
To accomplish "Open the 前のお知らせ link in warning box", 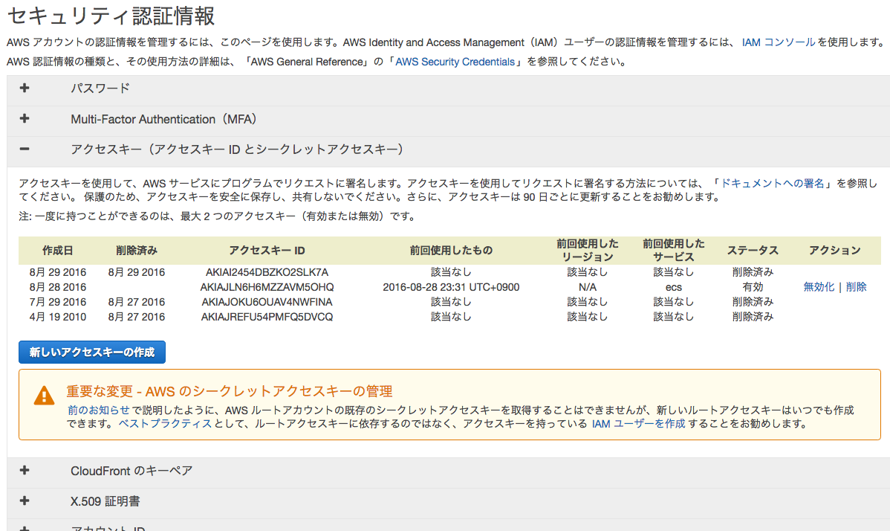I will coord(98,410).
